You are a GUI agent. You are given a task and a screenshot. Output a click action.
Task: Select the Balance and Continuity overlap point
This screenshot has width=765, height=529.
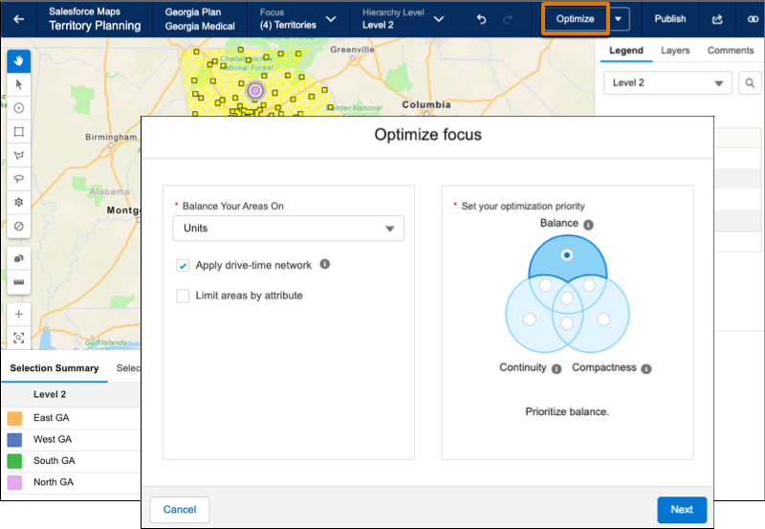pos(545,285)
